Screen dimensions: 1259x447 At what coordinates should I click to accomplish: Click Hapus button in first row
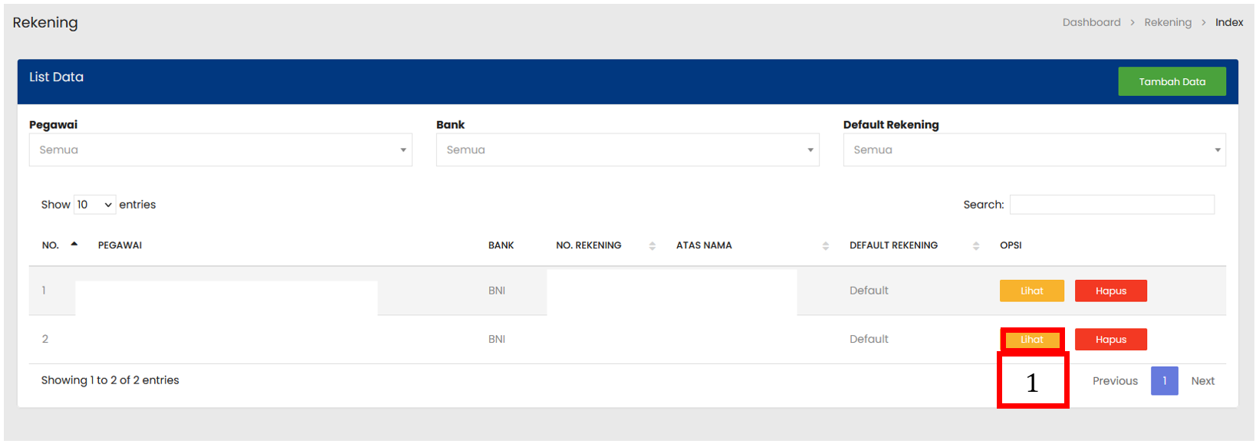[1110, 291]
